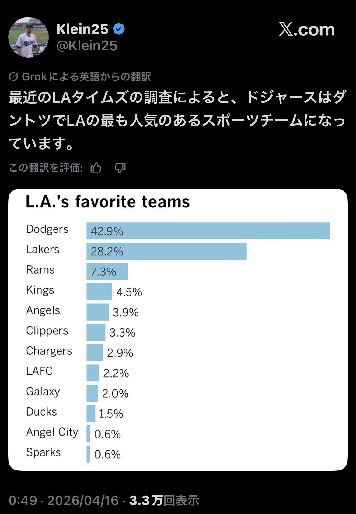The width and height of the screenshot is (356, 514).
Task: Click the X logo in X.com watermark
Action: (x=286, y=30)
